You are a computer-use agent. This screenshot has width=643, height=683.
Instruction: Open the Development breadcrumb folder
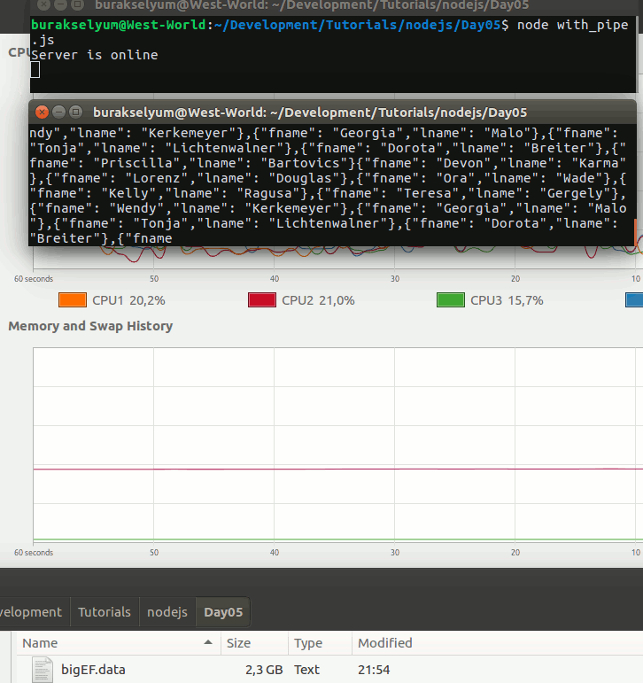point(31,612)
